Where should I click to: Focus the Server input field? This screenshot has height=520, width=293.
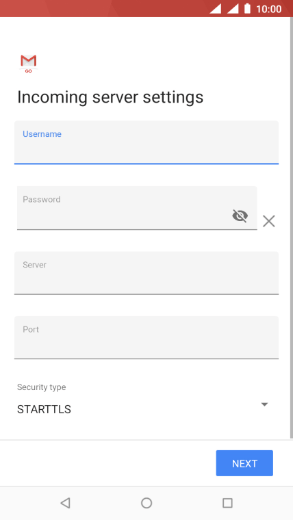click(146, 273)
